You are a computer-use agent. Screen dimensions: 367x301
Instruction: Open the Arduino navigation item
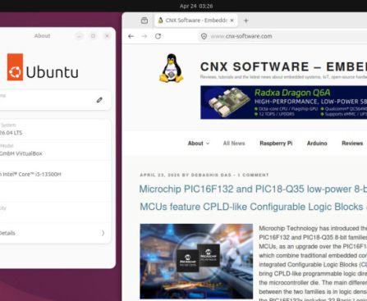(317, 144)
